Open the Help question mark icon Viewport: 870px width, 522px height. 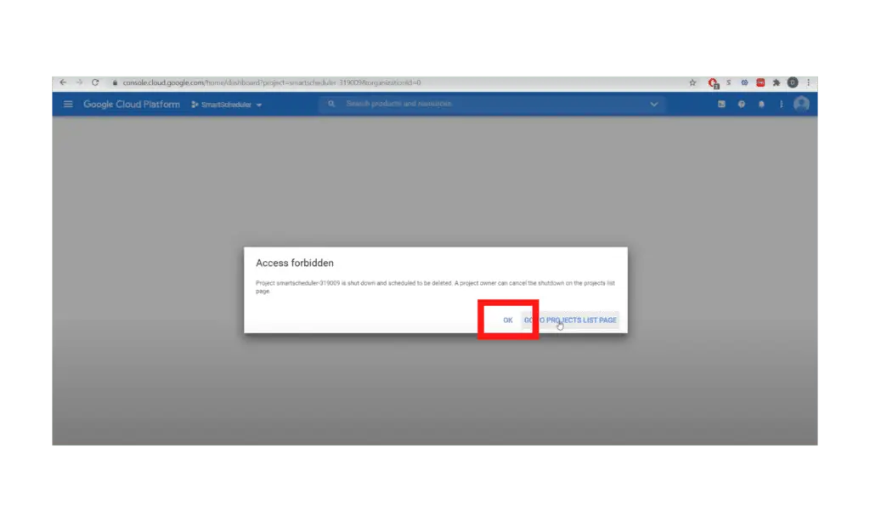click(x=742, y=105)
